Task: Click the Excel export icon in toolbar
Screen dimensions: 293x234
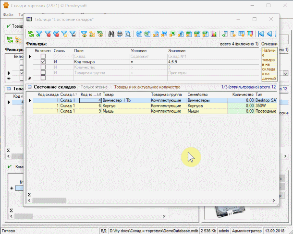Action: [172, 34]
